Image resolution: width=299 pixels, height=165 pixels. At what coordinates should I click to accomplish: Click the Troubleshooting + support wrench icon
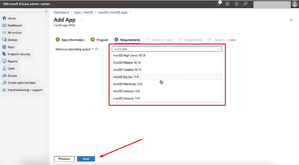pyautogui.click(x=4, y=90)
